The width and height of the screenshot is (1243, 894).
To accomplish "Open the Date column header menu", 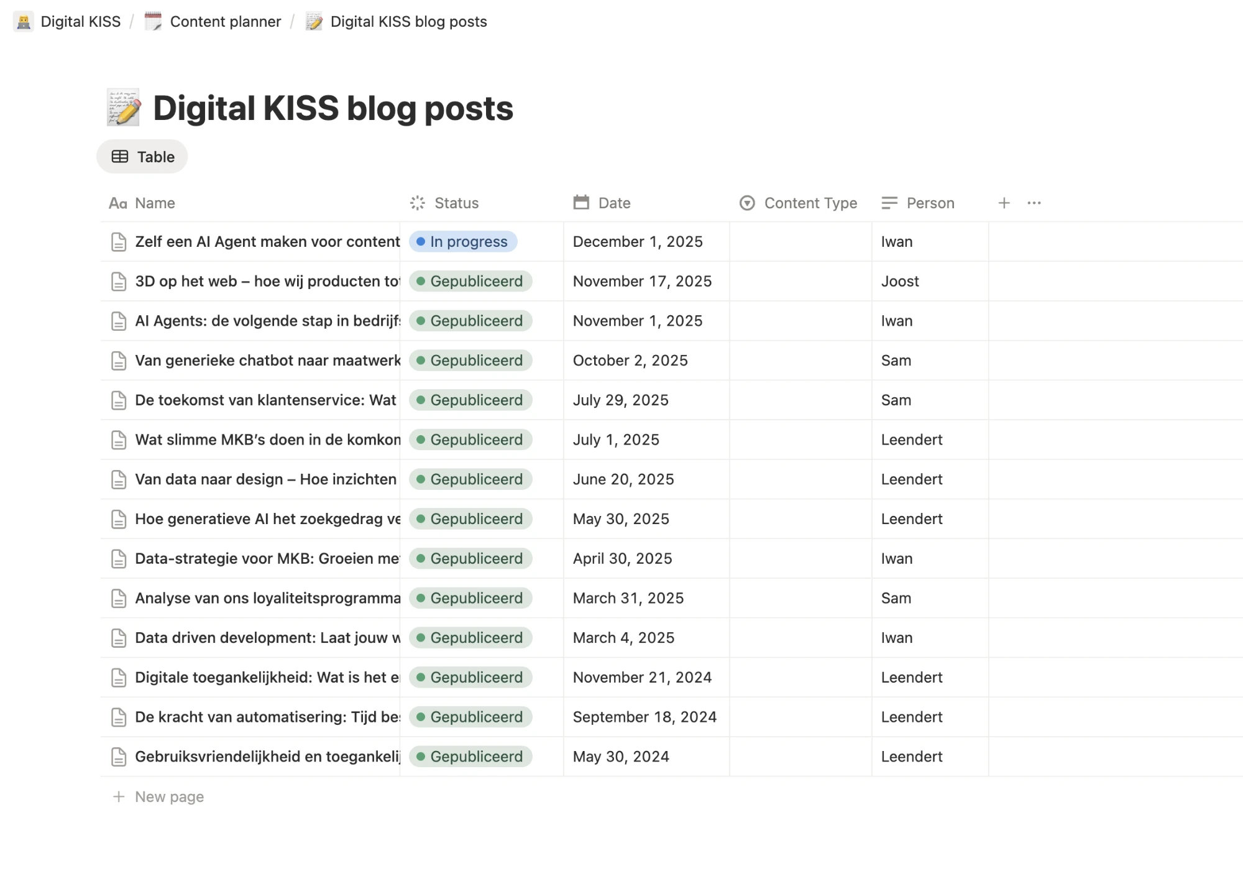I will [613, 203].
